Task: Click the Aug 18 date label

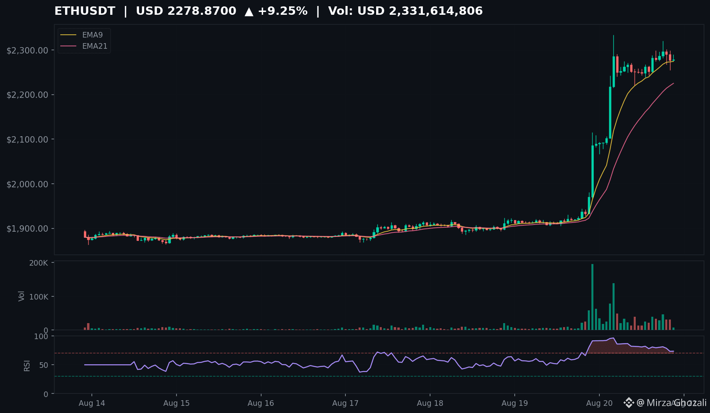Action: pos(430,403)
